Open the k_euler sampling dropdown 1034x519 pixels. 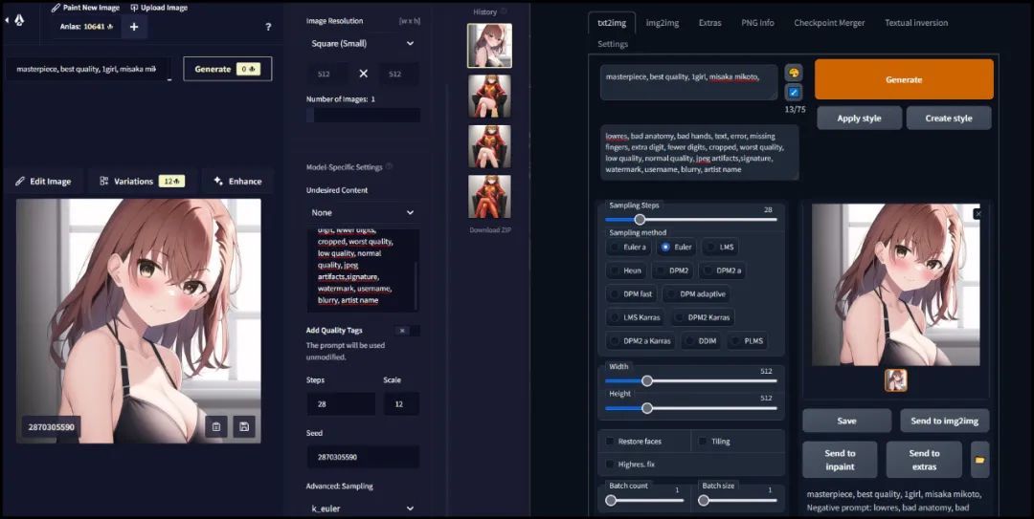pos(362,508)
